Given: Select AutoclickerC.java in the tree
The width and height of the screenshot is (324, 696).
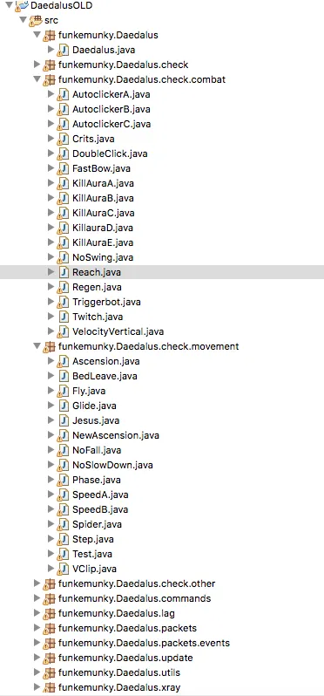Looking at the screenshot, I should click(111, 124).
